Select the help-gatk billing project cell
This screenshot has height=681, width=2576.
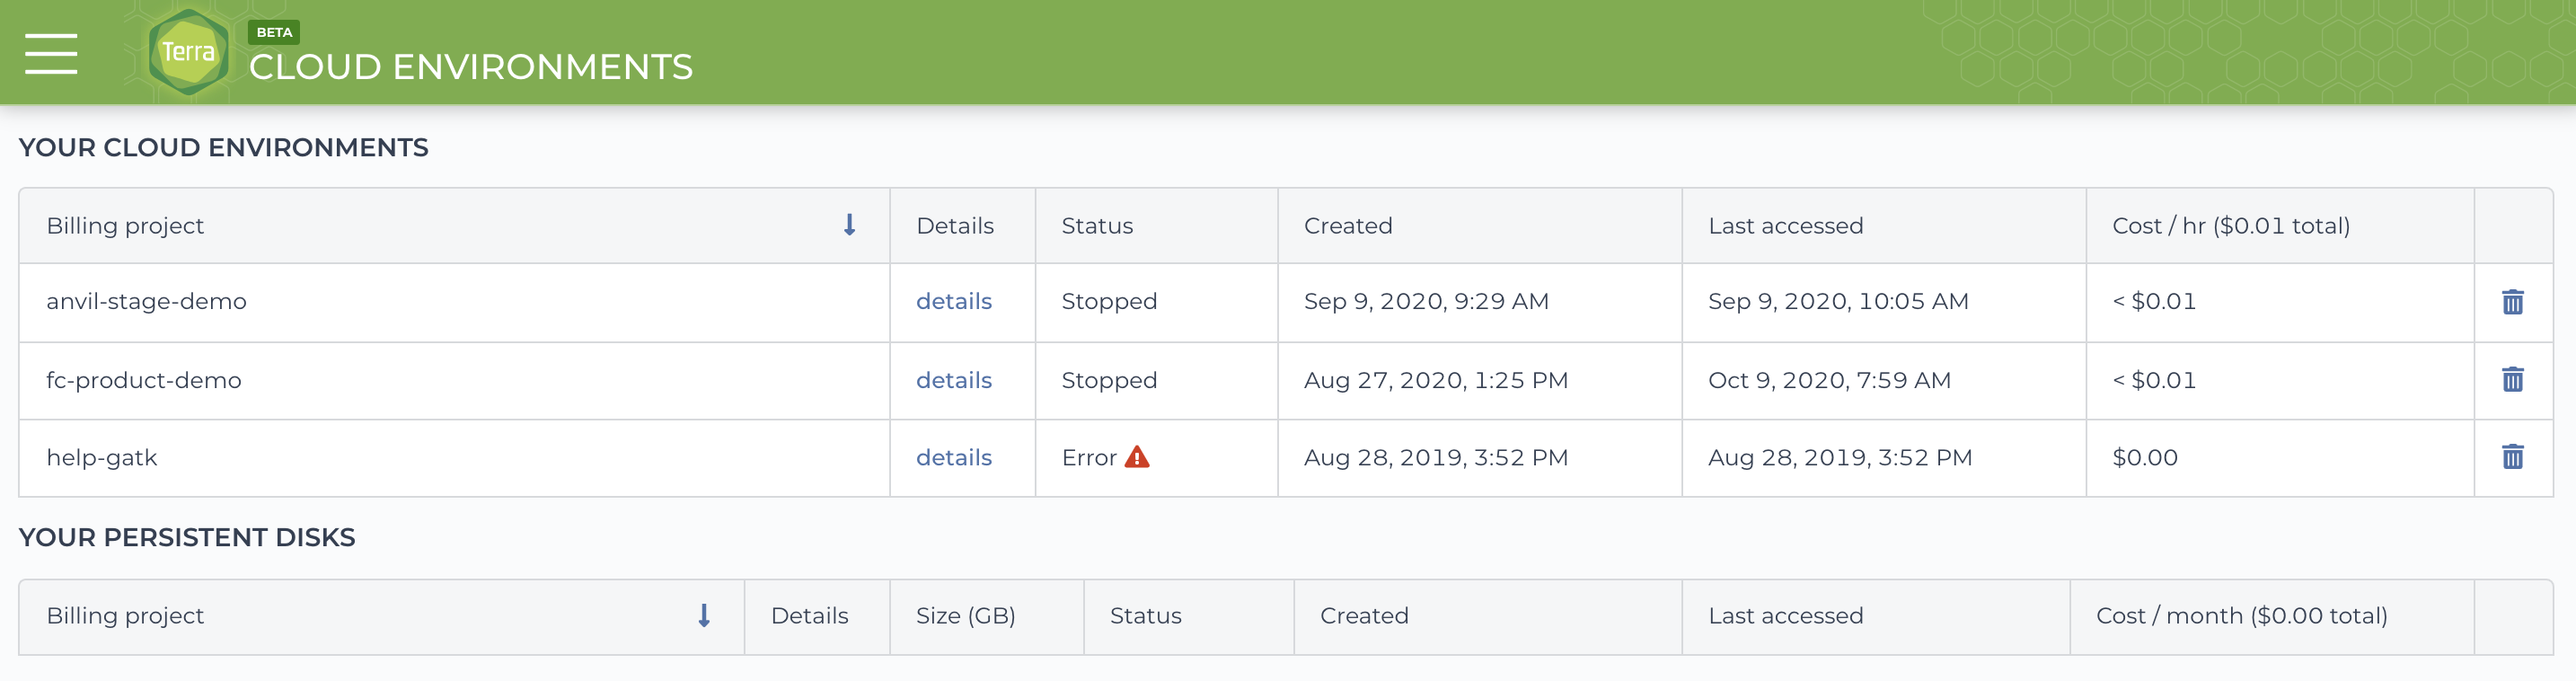coord(454,458)
